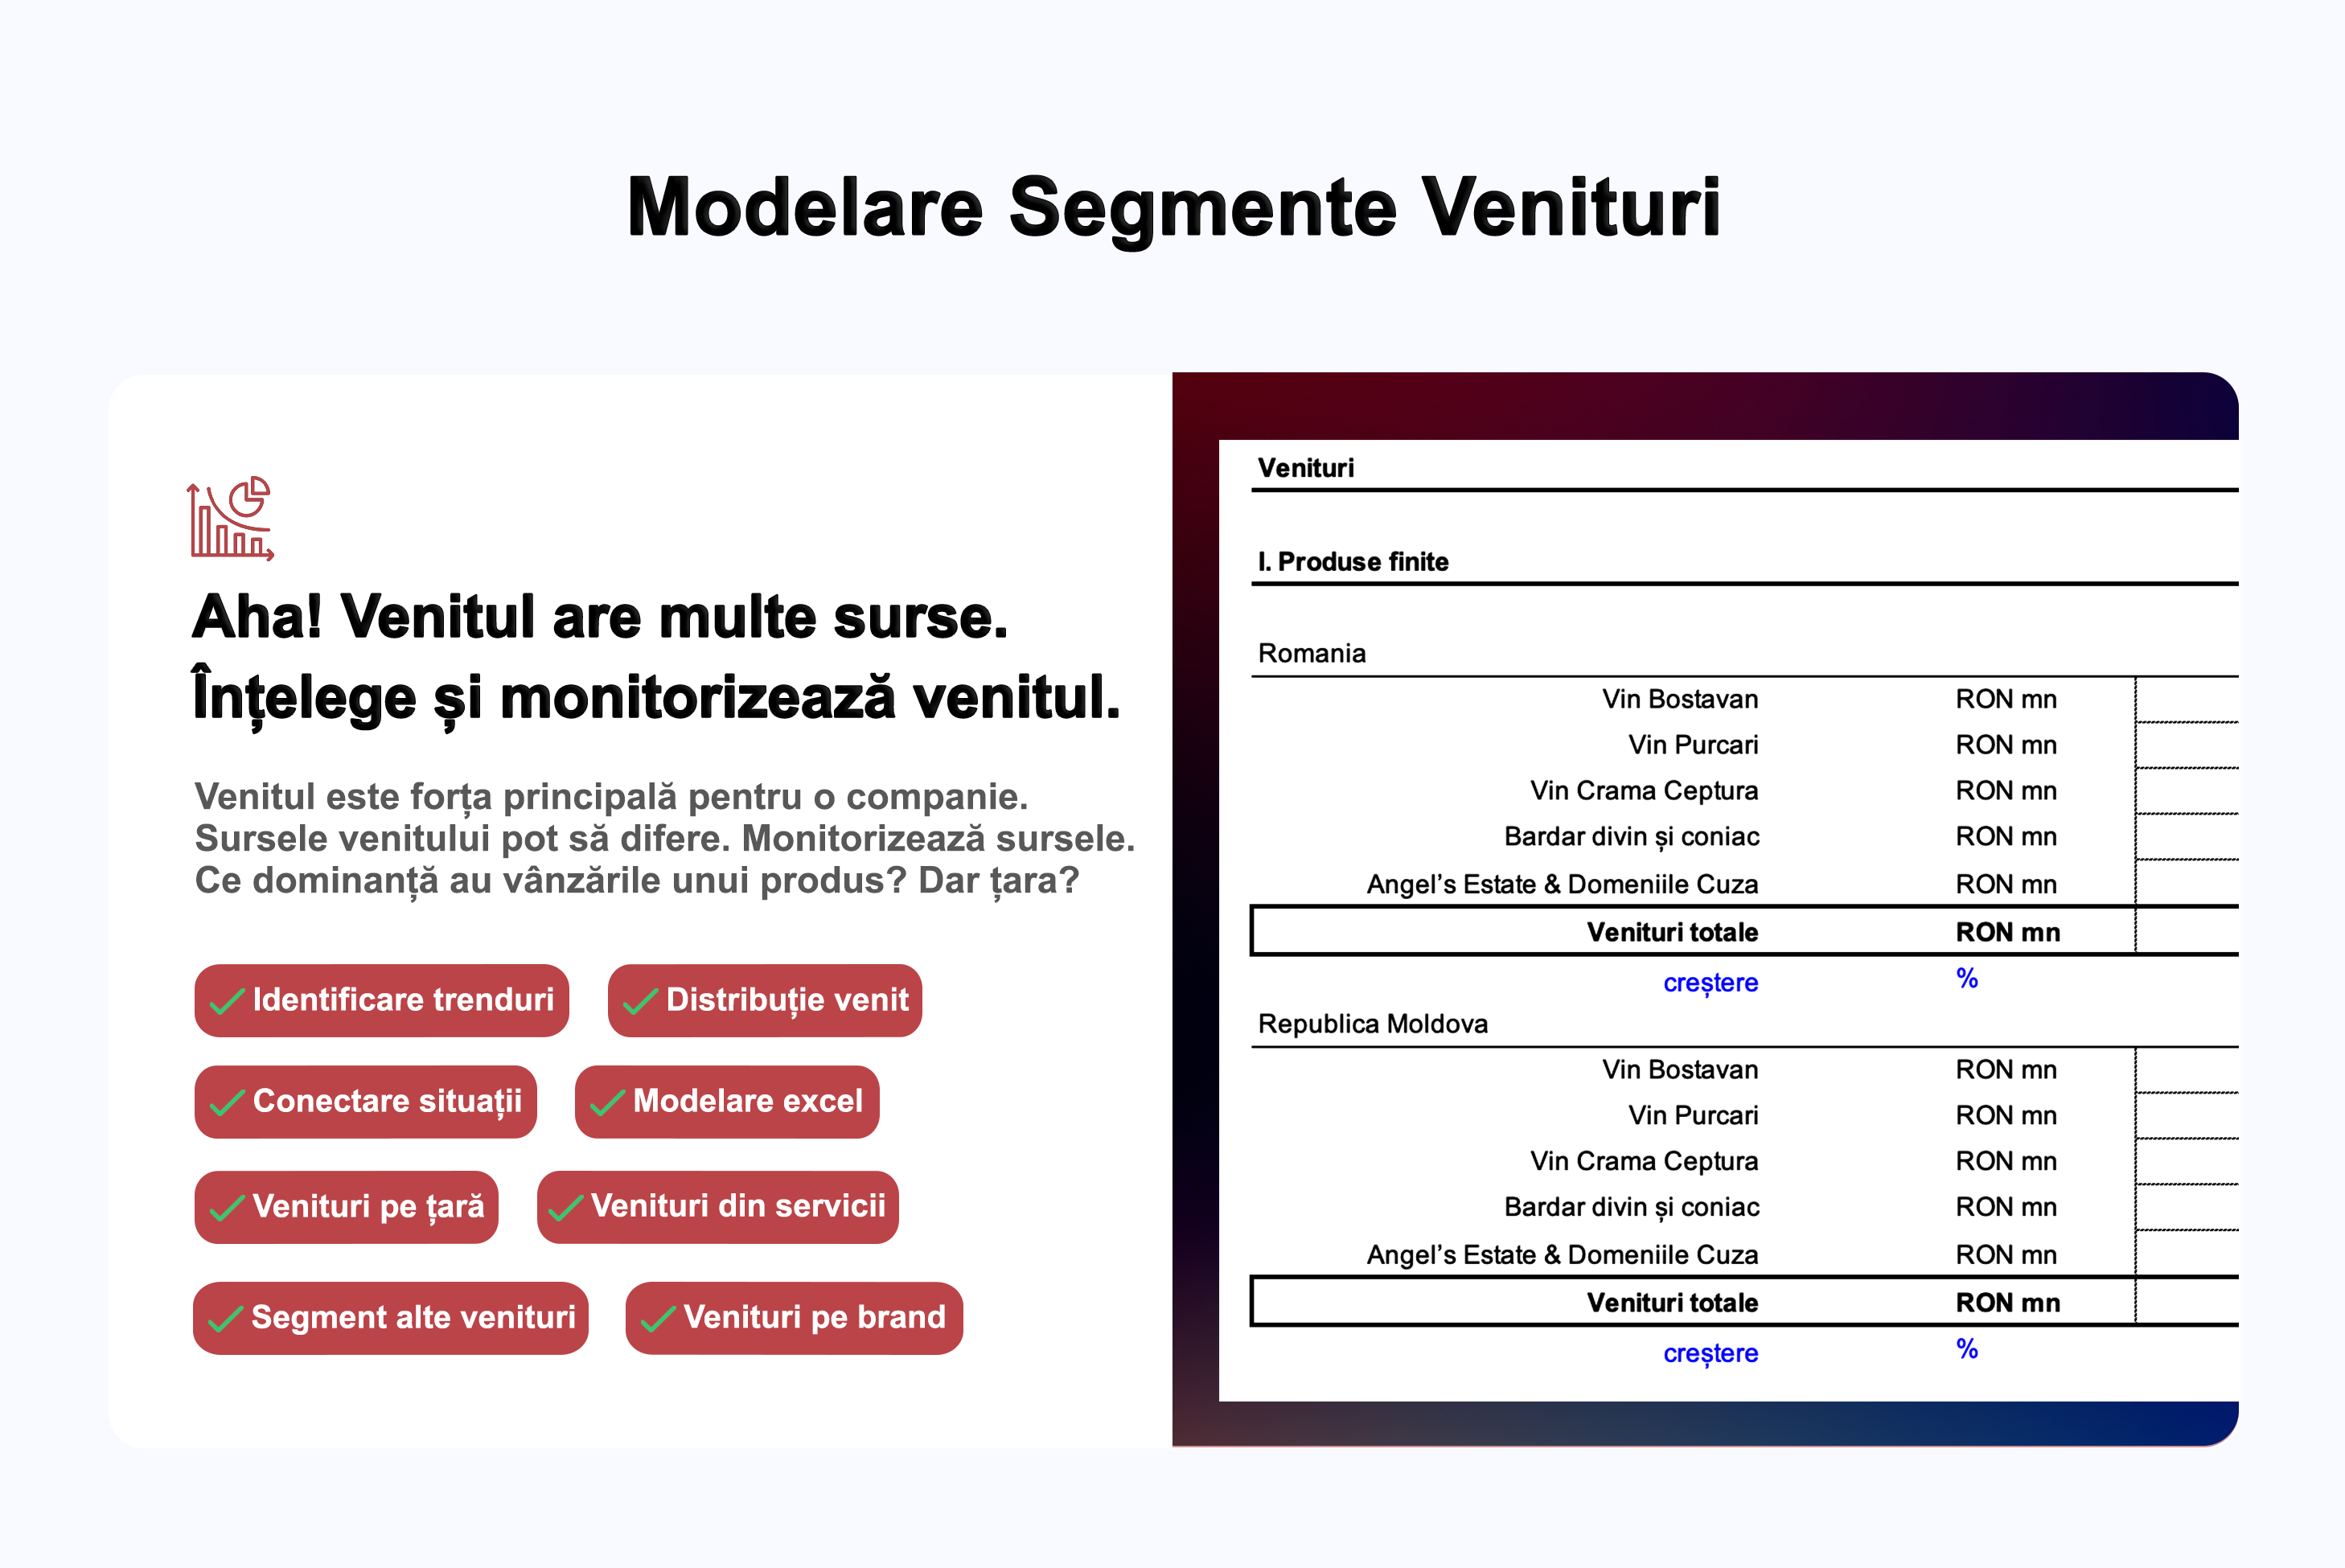2345x1568 pixels.
Task: Select the Conectare situații tag
Action: [366, 1101]
